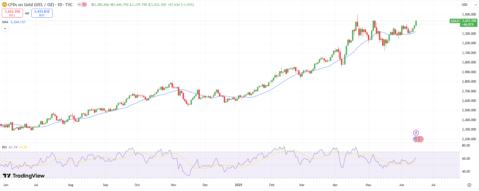Click the SELL 3,433.350 button
This screenshot has height=191, width=479.
[12, 13]
